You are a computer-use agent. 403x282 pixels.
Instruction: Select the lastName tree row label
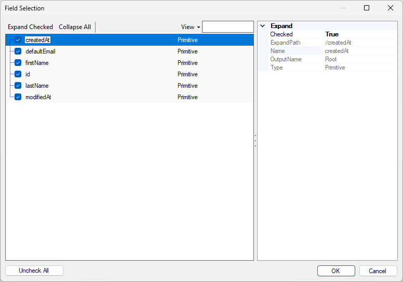37,86
